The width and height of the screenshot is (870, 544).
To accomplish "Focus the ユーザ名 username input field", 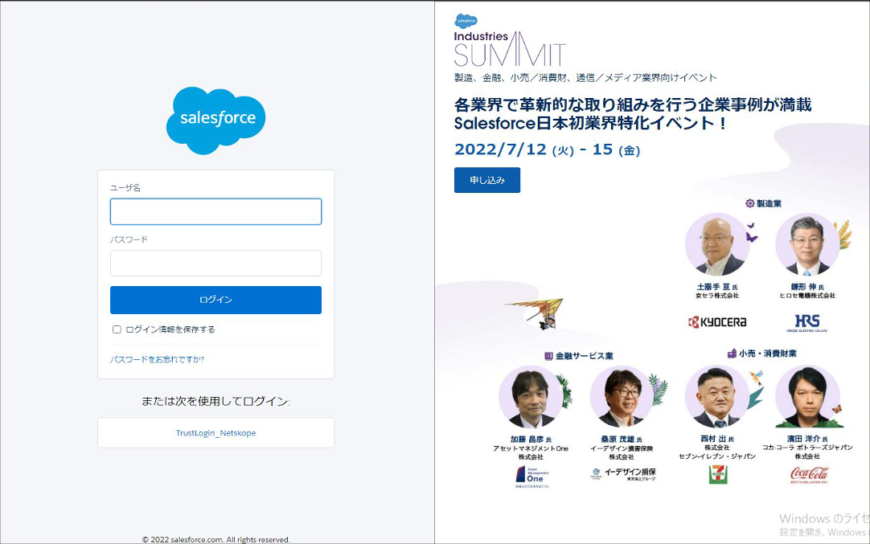I will tap(215, 212).
